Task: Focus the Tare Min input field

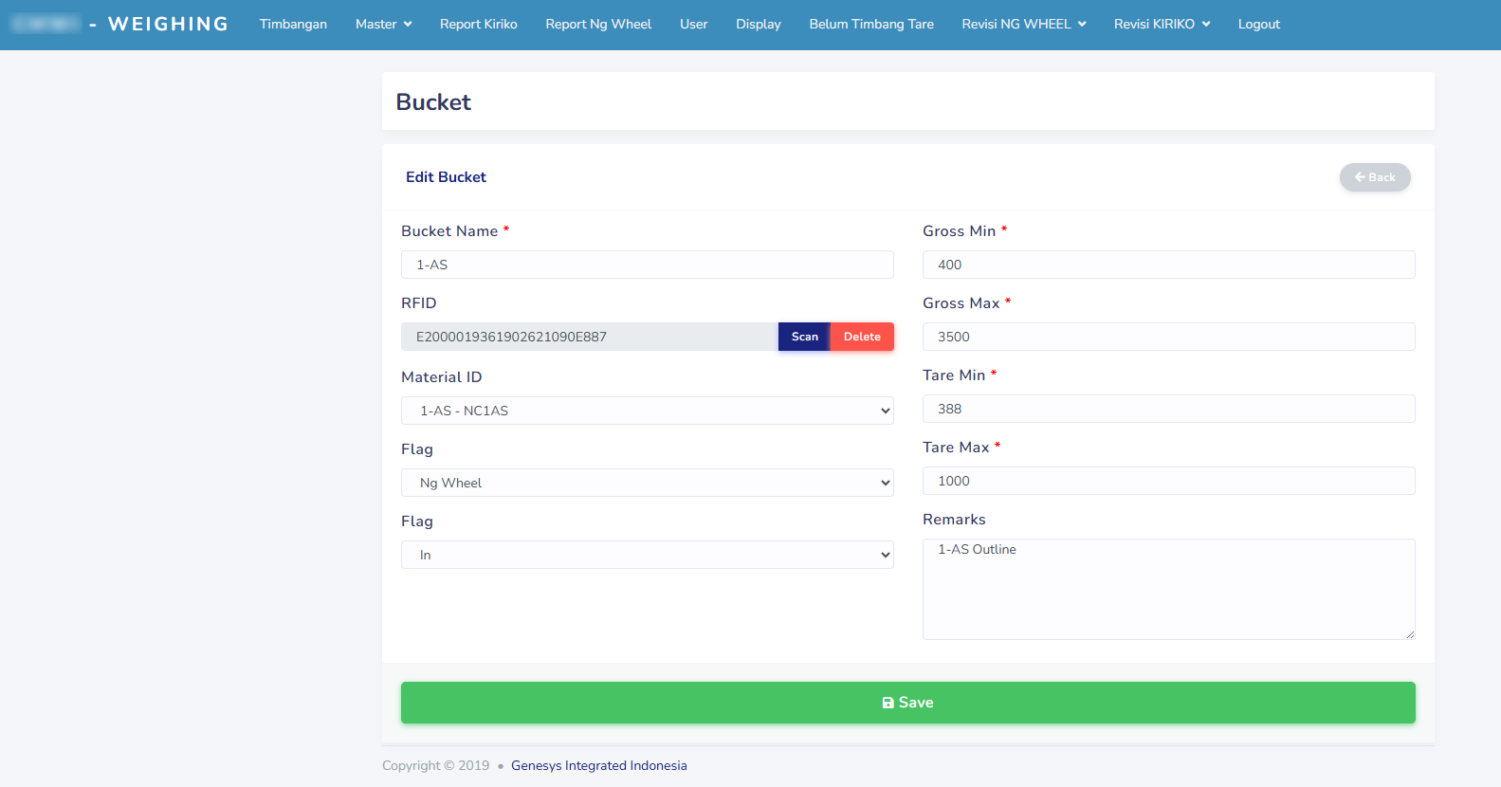Action: point(1169,409)
